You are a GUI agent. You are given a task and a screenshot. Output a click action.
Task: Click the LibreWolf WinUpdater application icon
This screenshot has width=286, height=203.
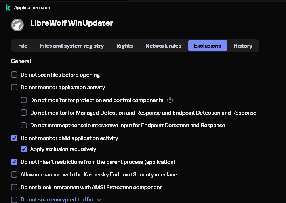click(x=17, y=25)
